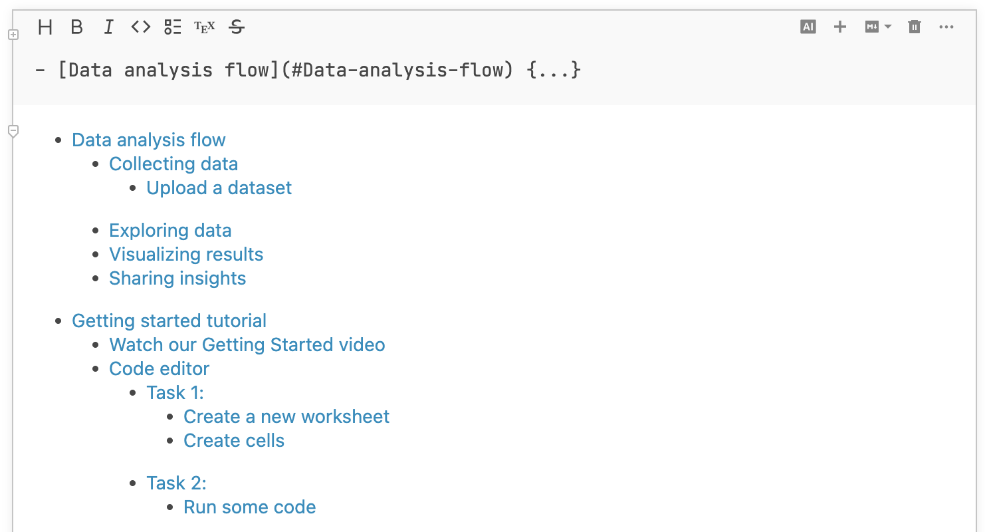The width and height of the screenshot is (985, 532).
Task: Insert inline code with the <> icon
Action: pos(140,27)
